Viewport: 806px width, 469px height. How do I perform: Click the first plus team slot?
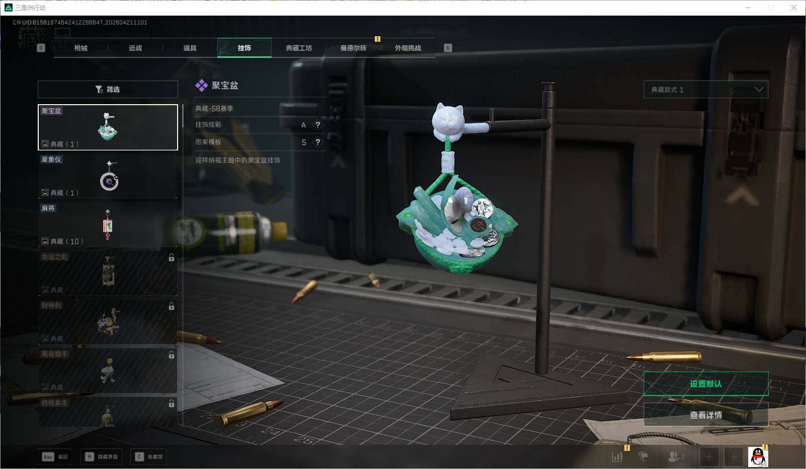click(x=709, y=457)
